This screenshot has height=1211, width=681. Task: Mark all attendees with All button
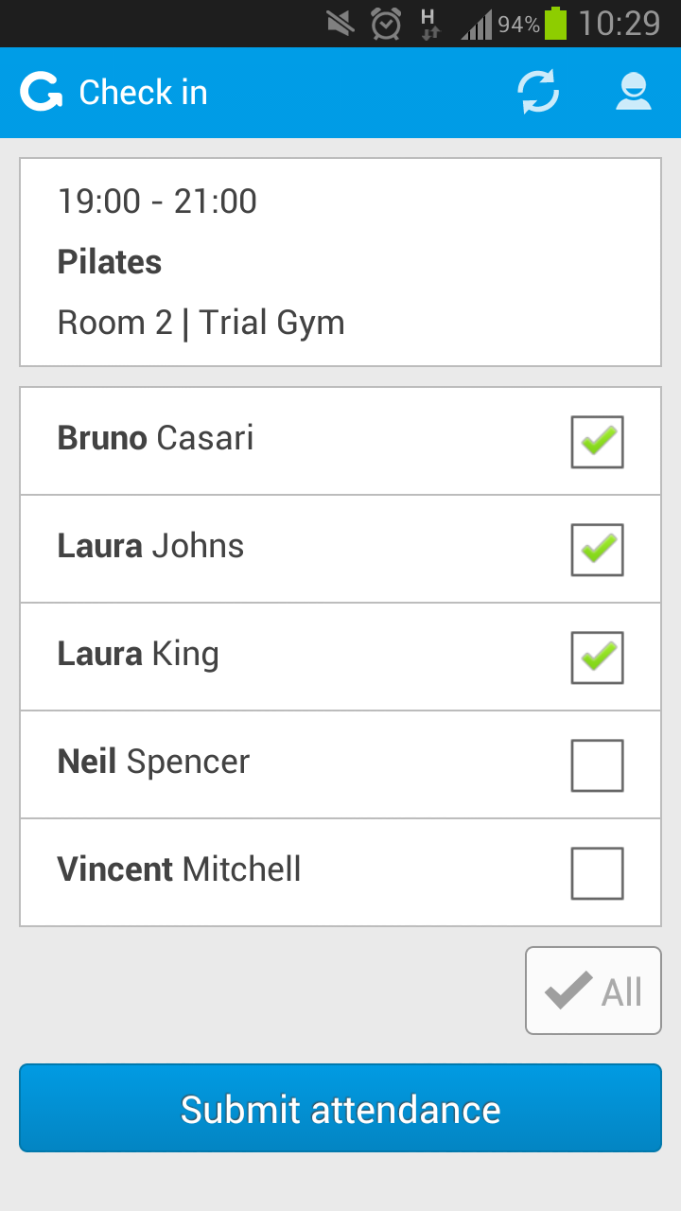tap(593, 991)
